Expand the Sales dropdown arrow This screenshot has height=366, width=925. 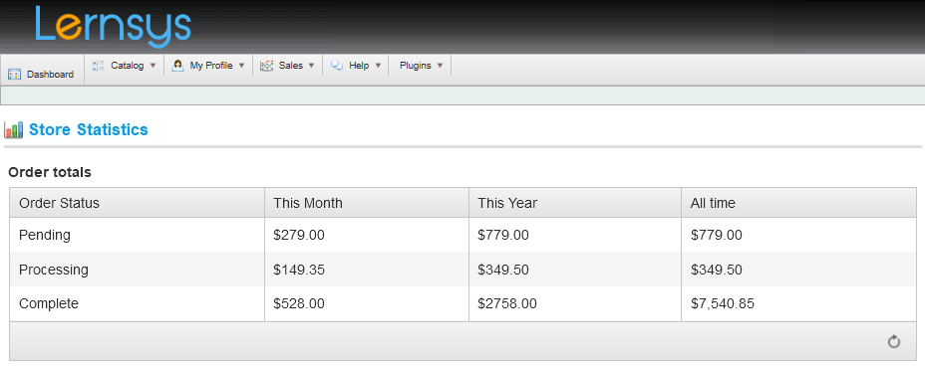[311, 66]
